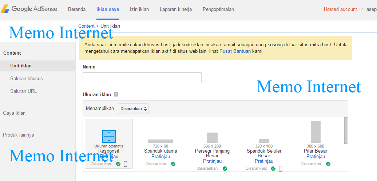377x181 pixels.
Task: Click the 320 x 100 mobile banner shape
Action: click(264, 141)
